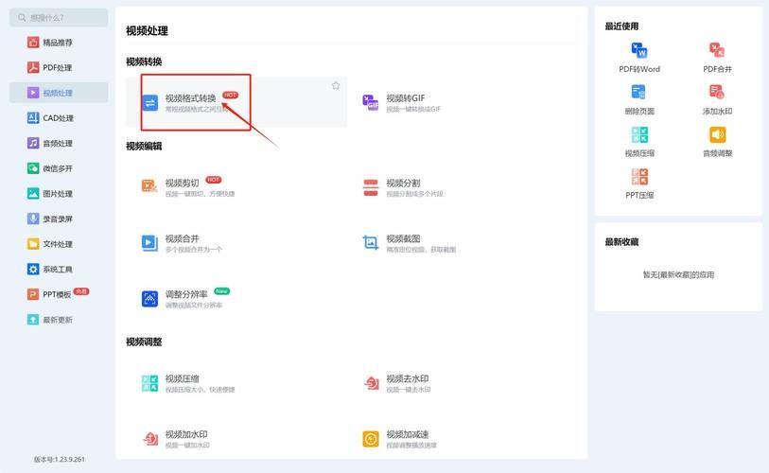Click the 调整分辨率 title text
The width and height of the screenshot is (769, 473).
[x=186, y=294]
